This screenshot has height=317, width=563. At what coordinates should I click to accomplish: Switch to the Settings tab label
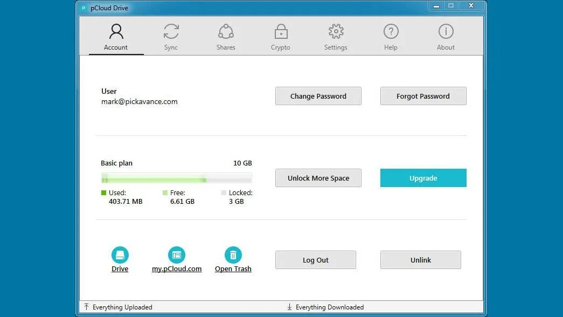(x=336, y=47)
